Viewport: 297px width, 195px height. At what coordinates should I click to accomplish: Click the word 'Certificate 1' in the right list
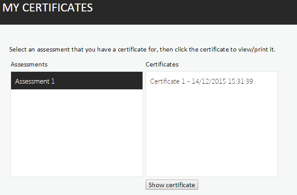pyautogui.click(x=167, y=81)
